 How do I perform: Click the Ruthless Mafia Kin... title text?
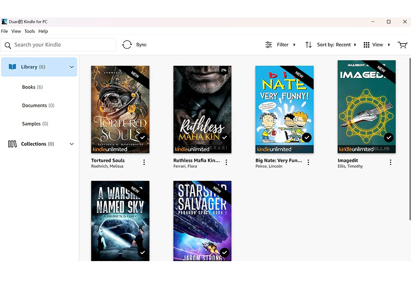pos(197,161)
